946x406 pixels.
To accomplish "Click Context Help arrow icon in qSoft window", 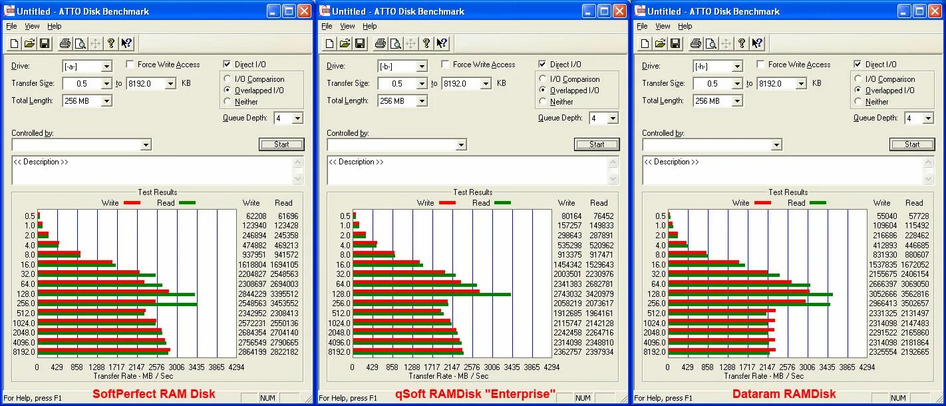I will (442, 43).
